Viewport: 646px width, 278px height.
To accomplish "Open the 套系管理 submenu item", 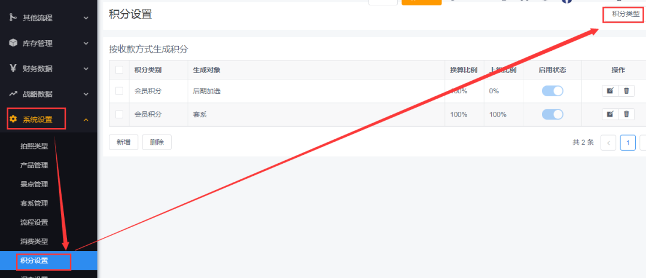I will coord(34,203).
